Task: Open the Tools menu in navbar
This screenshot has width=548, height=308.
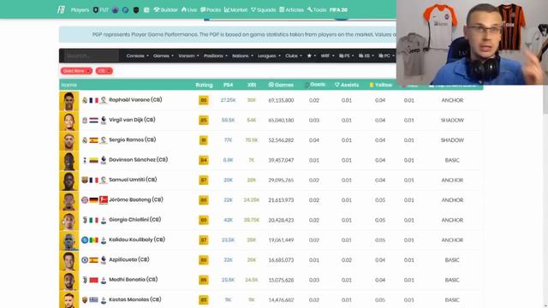Action: click(x=317, y=9)
